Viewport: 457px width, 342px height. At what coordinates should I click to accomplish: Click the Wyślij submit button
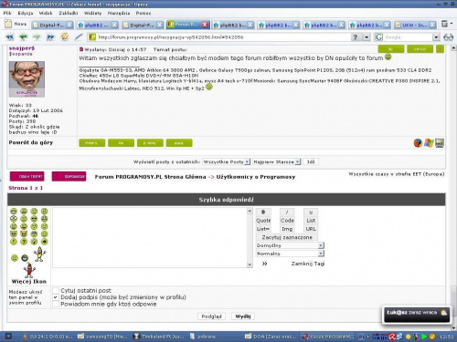coord(243,316)
